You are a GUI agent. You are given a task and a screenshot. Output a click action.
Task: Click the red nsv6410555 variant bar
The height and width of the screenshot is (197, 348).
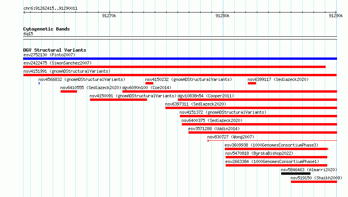(69, 91)
